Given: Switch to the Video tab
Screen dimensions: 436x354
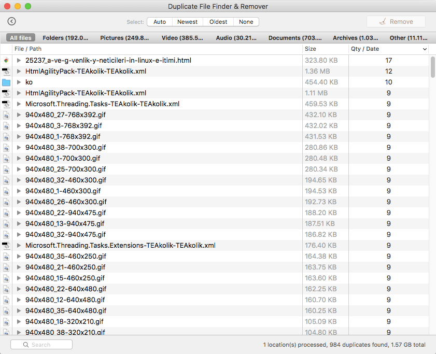Looking at the screenshot, I should [x=182, y=38].
